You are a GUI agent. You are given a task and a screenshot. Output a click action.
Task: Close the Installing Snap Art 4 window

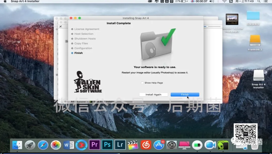[71, 18]
